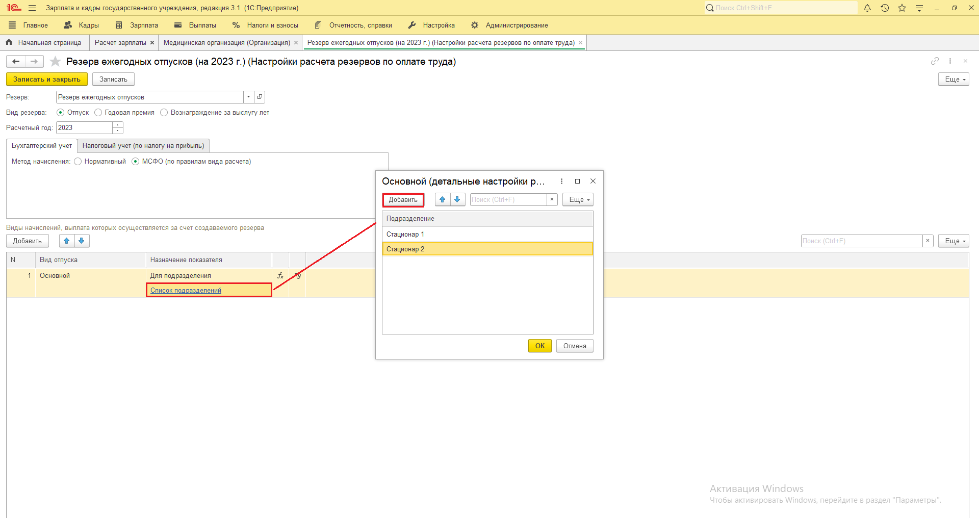Switch to Расчет зарплаты tab
The image size is (979, 518).
click(120, 43)
